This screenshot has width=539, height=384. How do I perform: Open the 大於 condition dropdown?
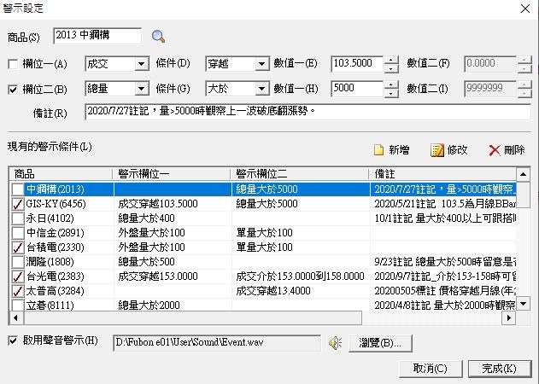261,89
